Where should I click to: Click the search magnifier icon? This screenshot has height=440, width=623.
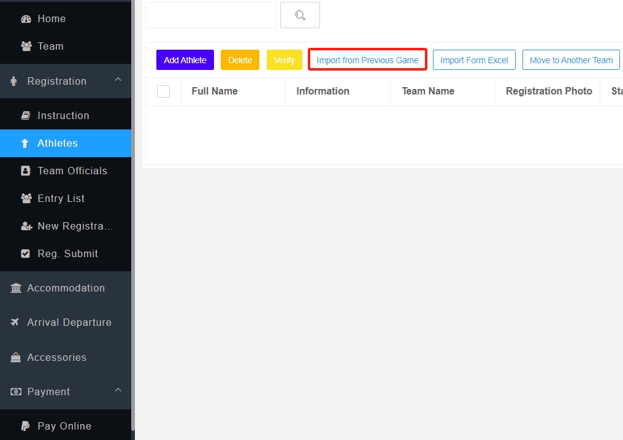pos(300,15)
